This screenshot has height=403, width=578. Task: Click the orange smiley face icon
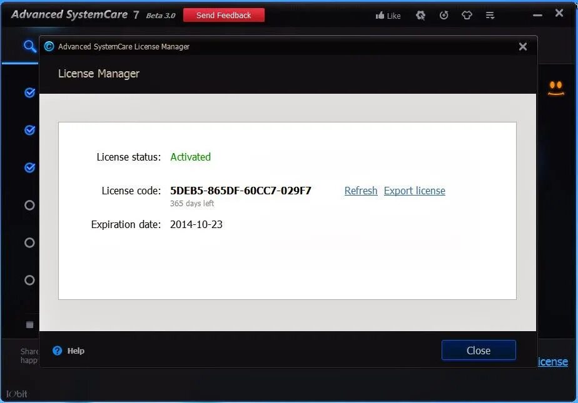(556, 88)
